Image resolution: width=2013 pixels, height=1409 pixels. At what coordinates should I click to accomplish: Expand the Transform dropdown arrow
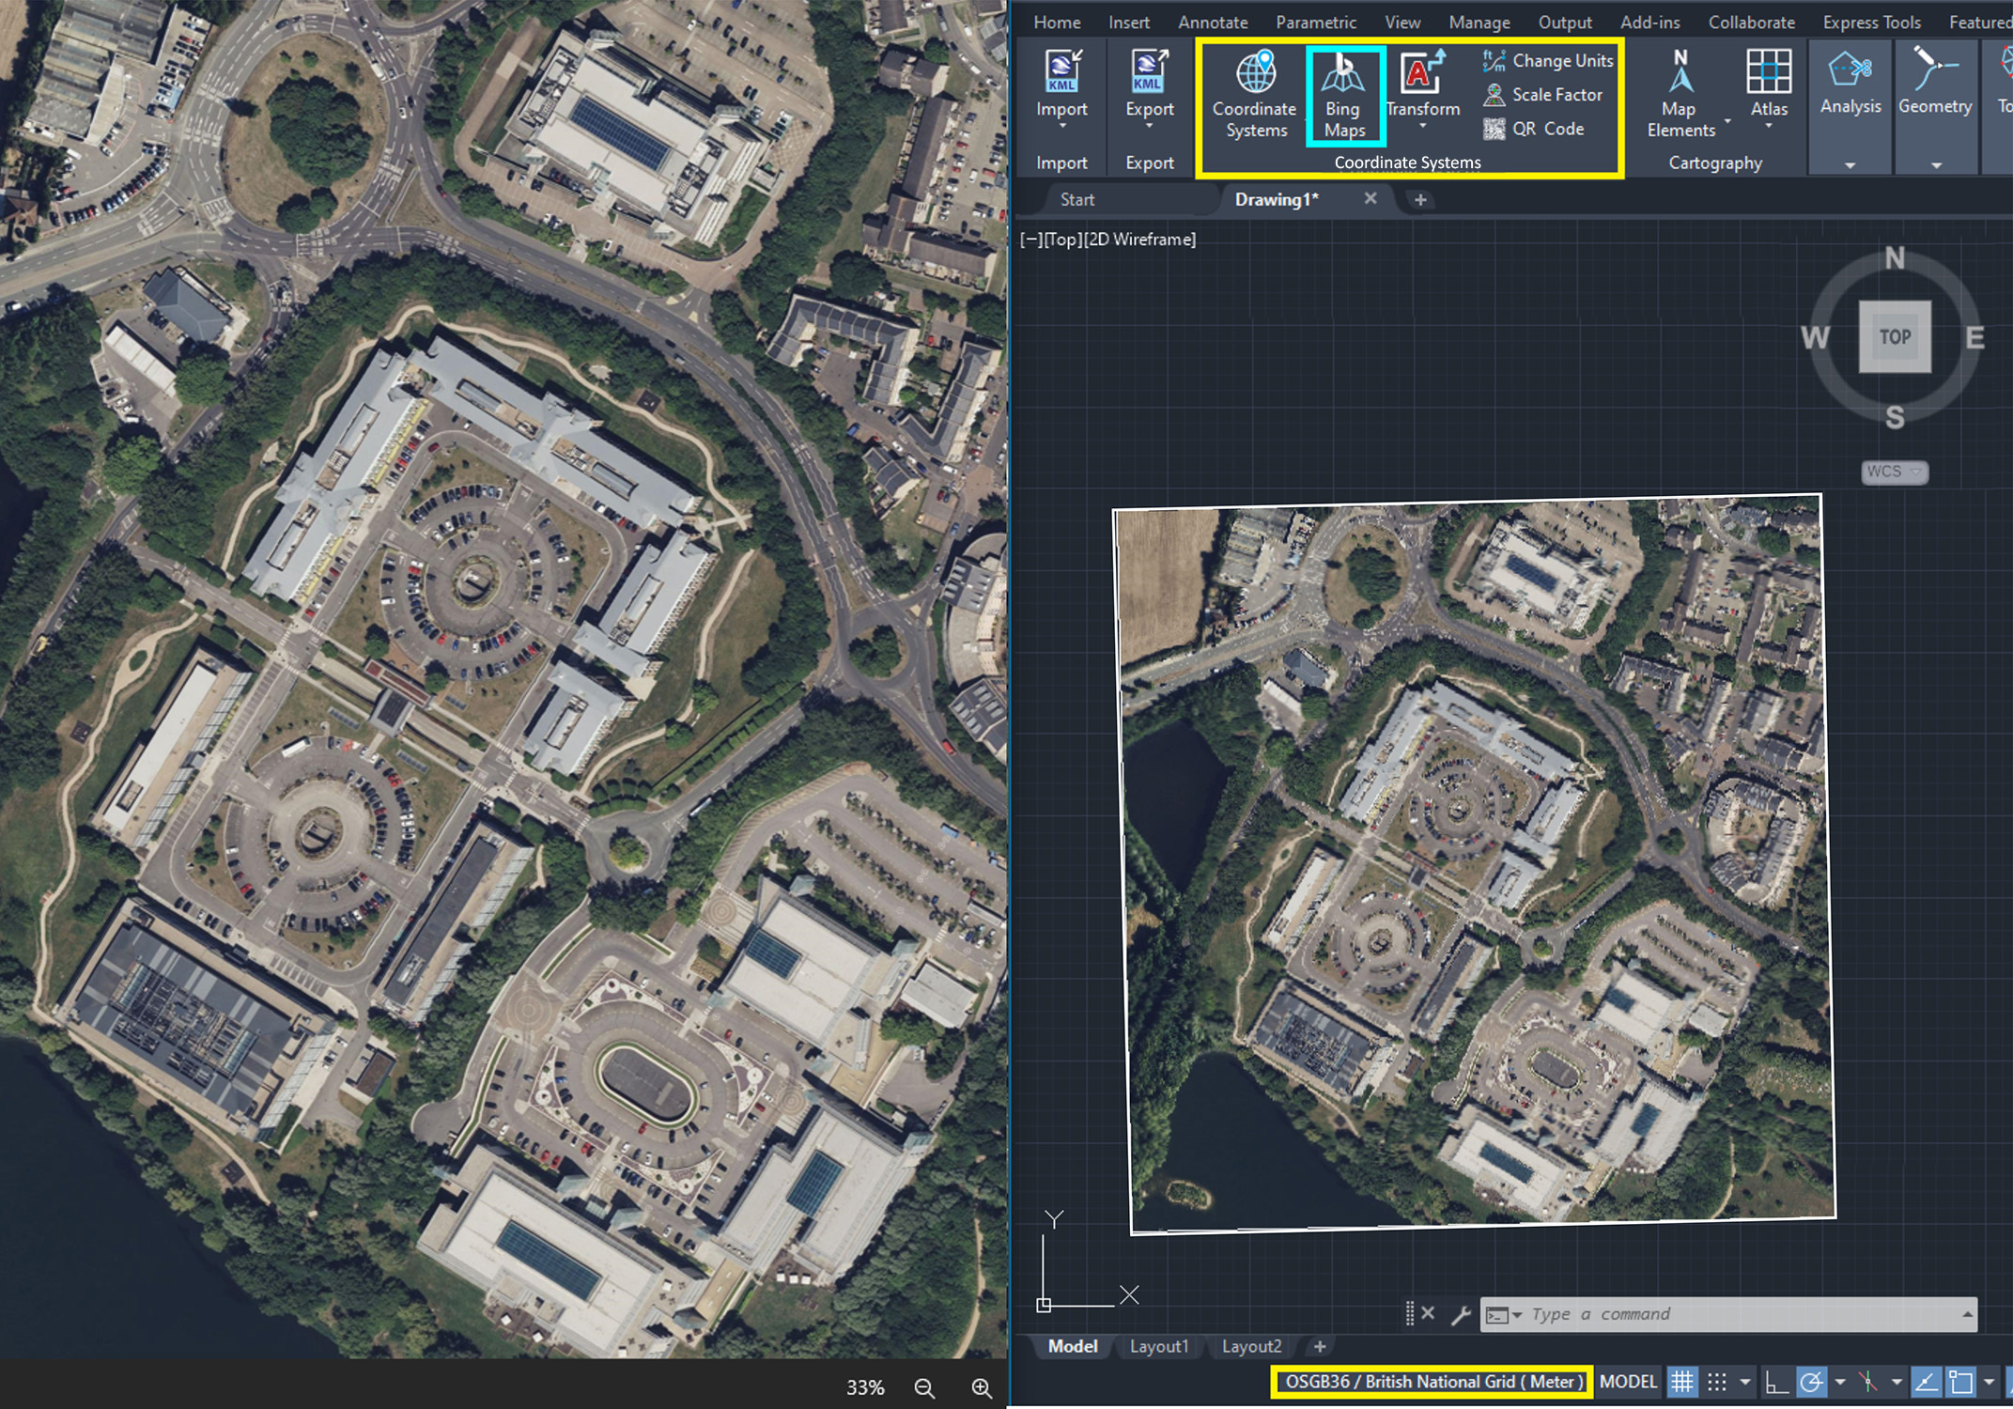1422,126
